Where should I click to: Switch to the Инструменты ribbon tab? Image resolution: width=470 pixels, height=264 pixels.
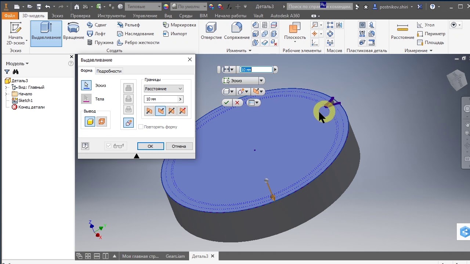pos(112,16)
